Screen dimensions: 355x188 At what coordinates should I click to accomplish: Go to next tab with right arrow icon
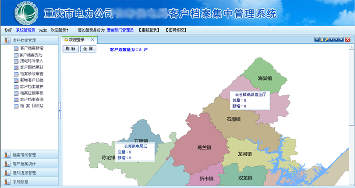point(336,39)
